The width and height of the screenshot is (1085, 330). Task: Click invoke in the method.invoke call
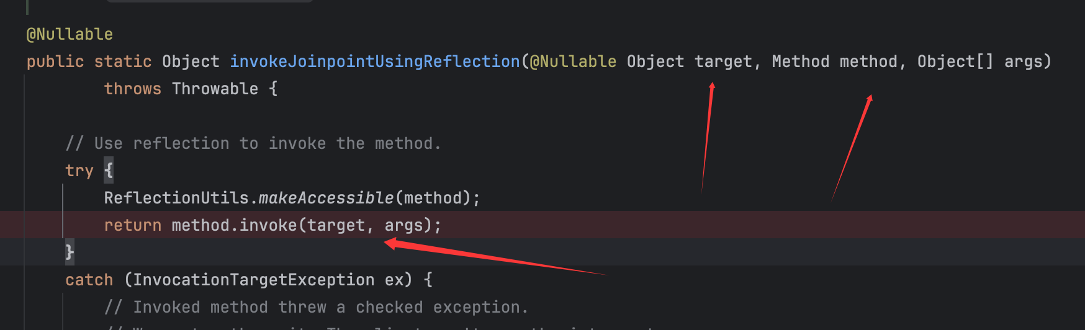pyautogui.click(x=268, y=225)
